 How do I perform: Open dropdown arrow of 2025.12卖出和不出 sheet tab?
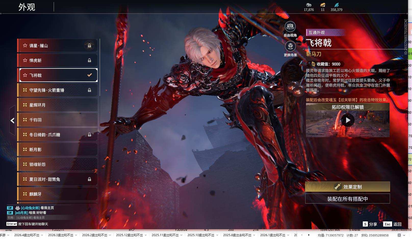click(x=146, y=235)
